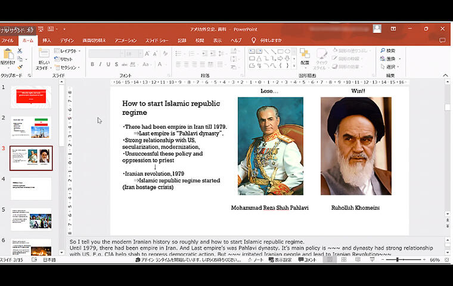Expand the shapes gallery more arrow
The height and width of the screenshot is (286, 453).
294,66
